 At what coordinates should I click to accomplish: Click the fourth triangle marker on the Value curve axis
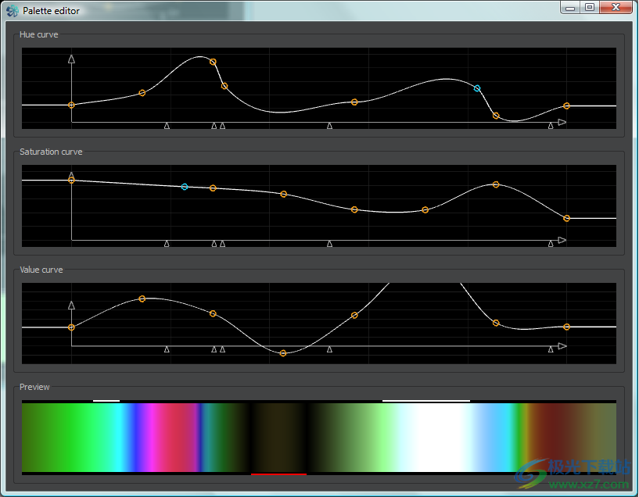pyautogui.click(x=330, y=349)
